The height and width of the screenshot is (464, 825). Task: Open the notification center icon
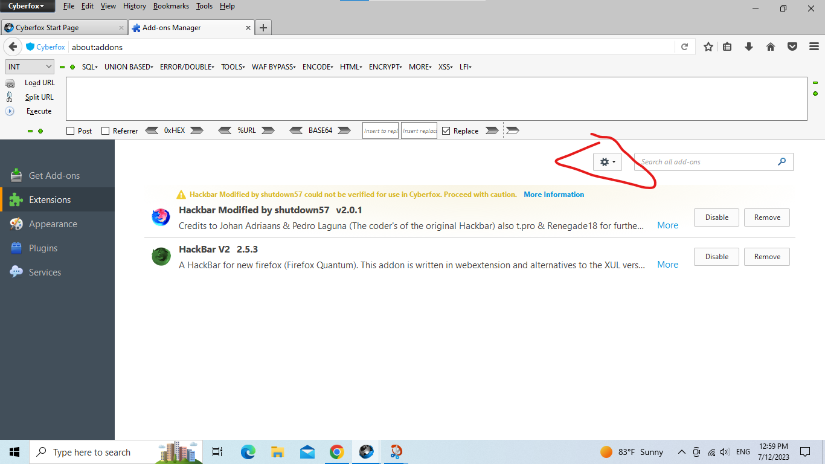(x=804, y=452)
